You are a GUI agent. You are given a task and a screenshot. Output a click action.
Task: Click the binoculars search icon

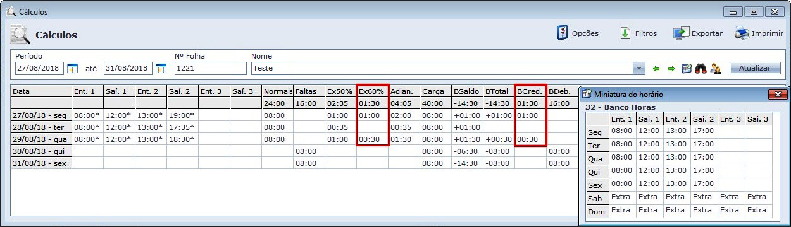[x=701, y=68]
